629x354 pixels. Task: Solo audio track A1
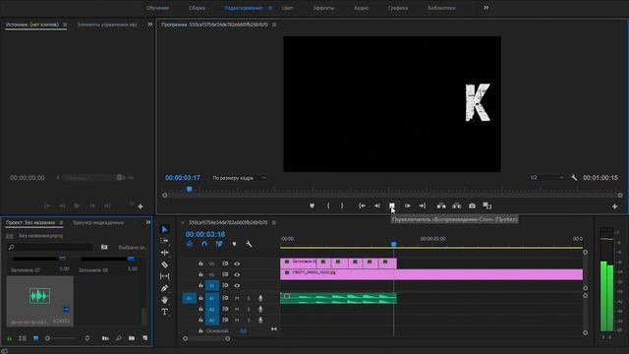pyautogui.click(x=249, y=298)
